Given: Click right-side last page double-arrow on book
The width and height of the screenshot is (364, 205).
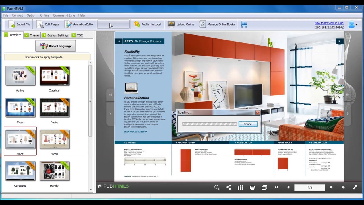Looking at the screenshot, I should 348,95.
